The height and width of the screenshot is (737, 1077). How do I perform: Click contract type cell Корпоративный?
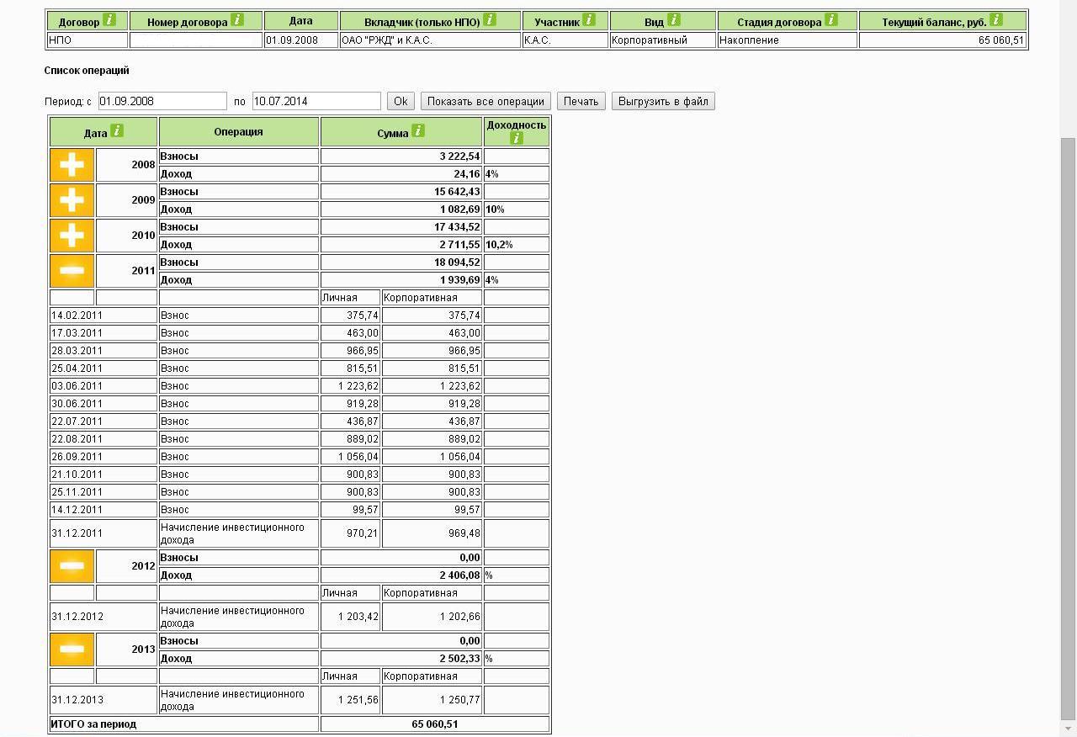click(x=663, y=40)
